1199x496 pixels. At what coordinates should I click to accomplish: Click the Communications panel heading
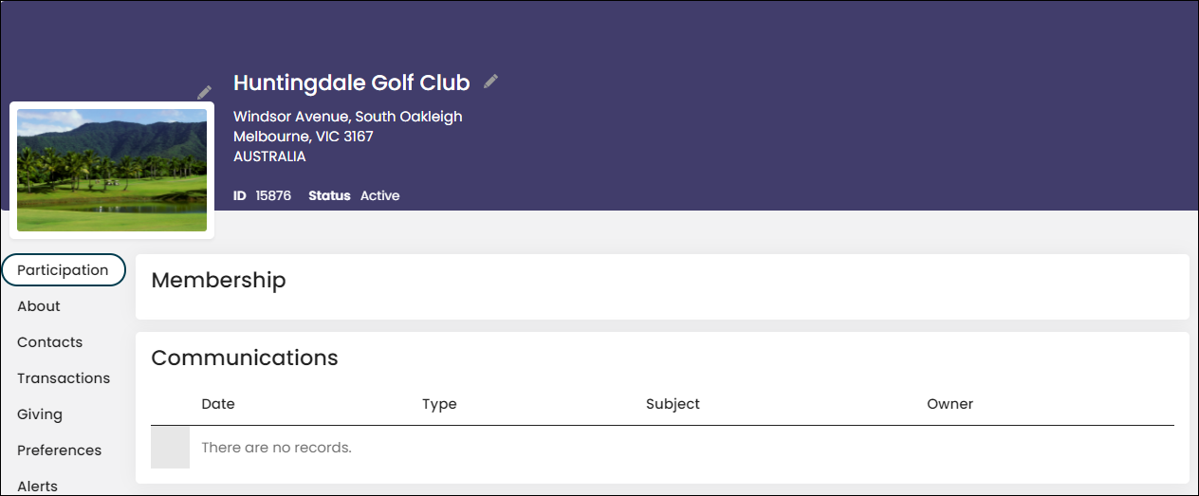point(245,358)
